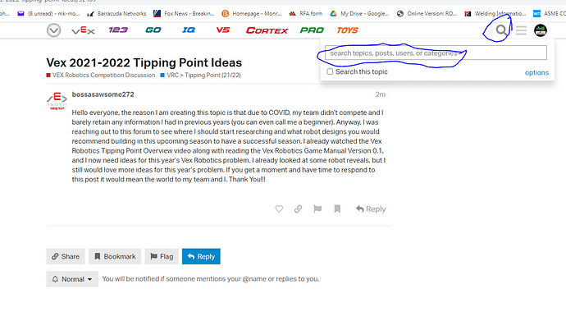Open the Normal notification level dropdown
Image resolution: width=566 pixels, height=312 pixels.
pos(72,279)
